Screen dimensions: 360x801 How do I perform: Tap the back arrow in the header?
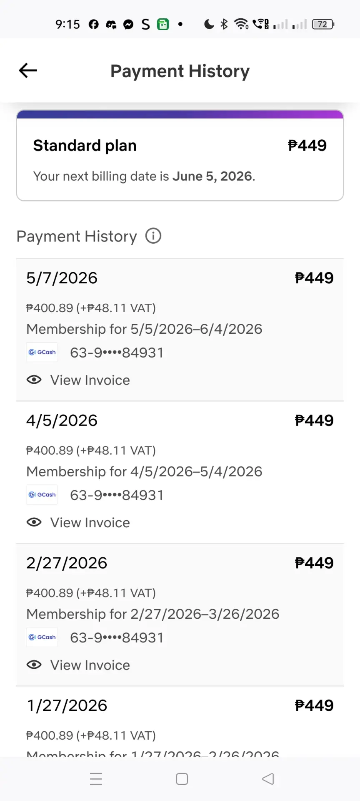tap(28, 71)
